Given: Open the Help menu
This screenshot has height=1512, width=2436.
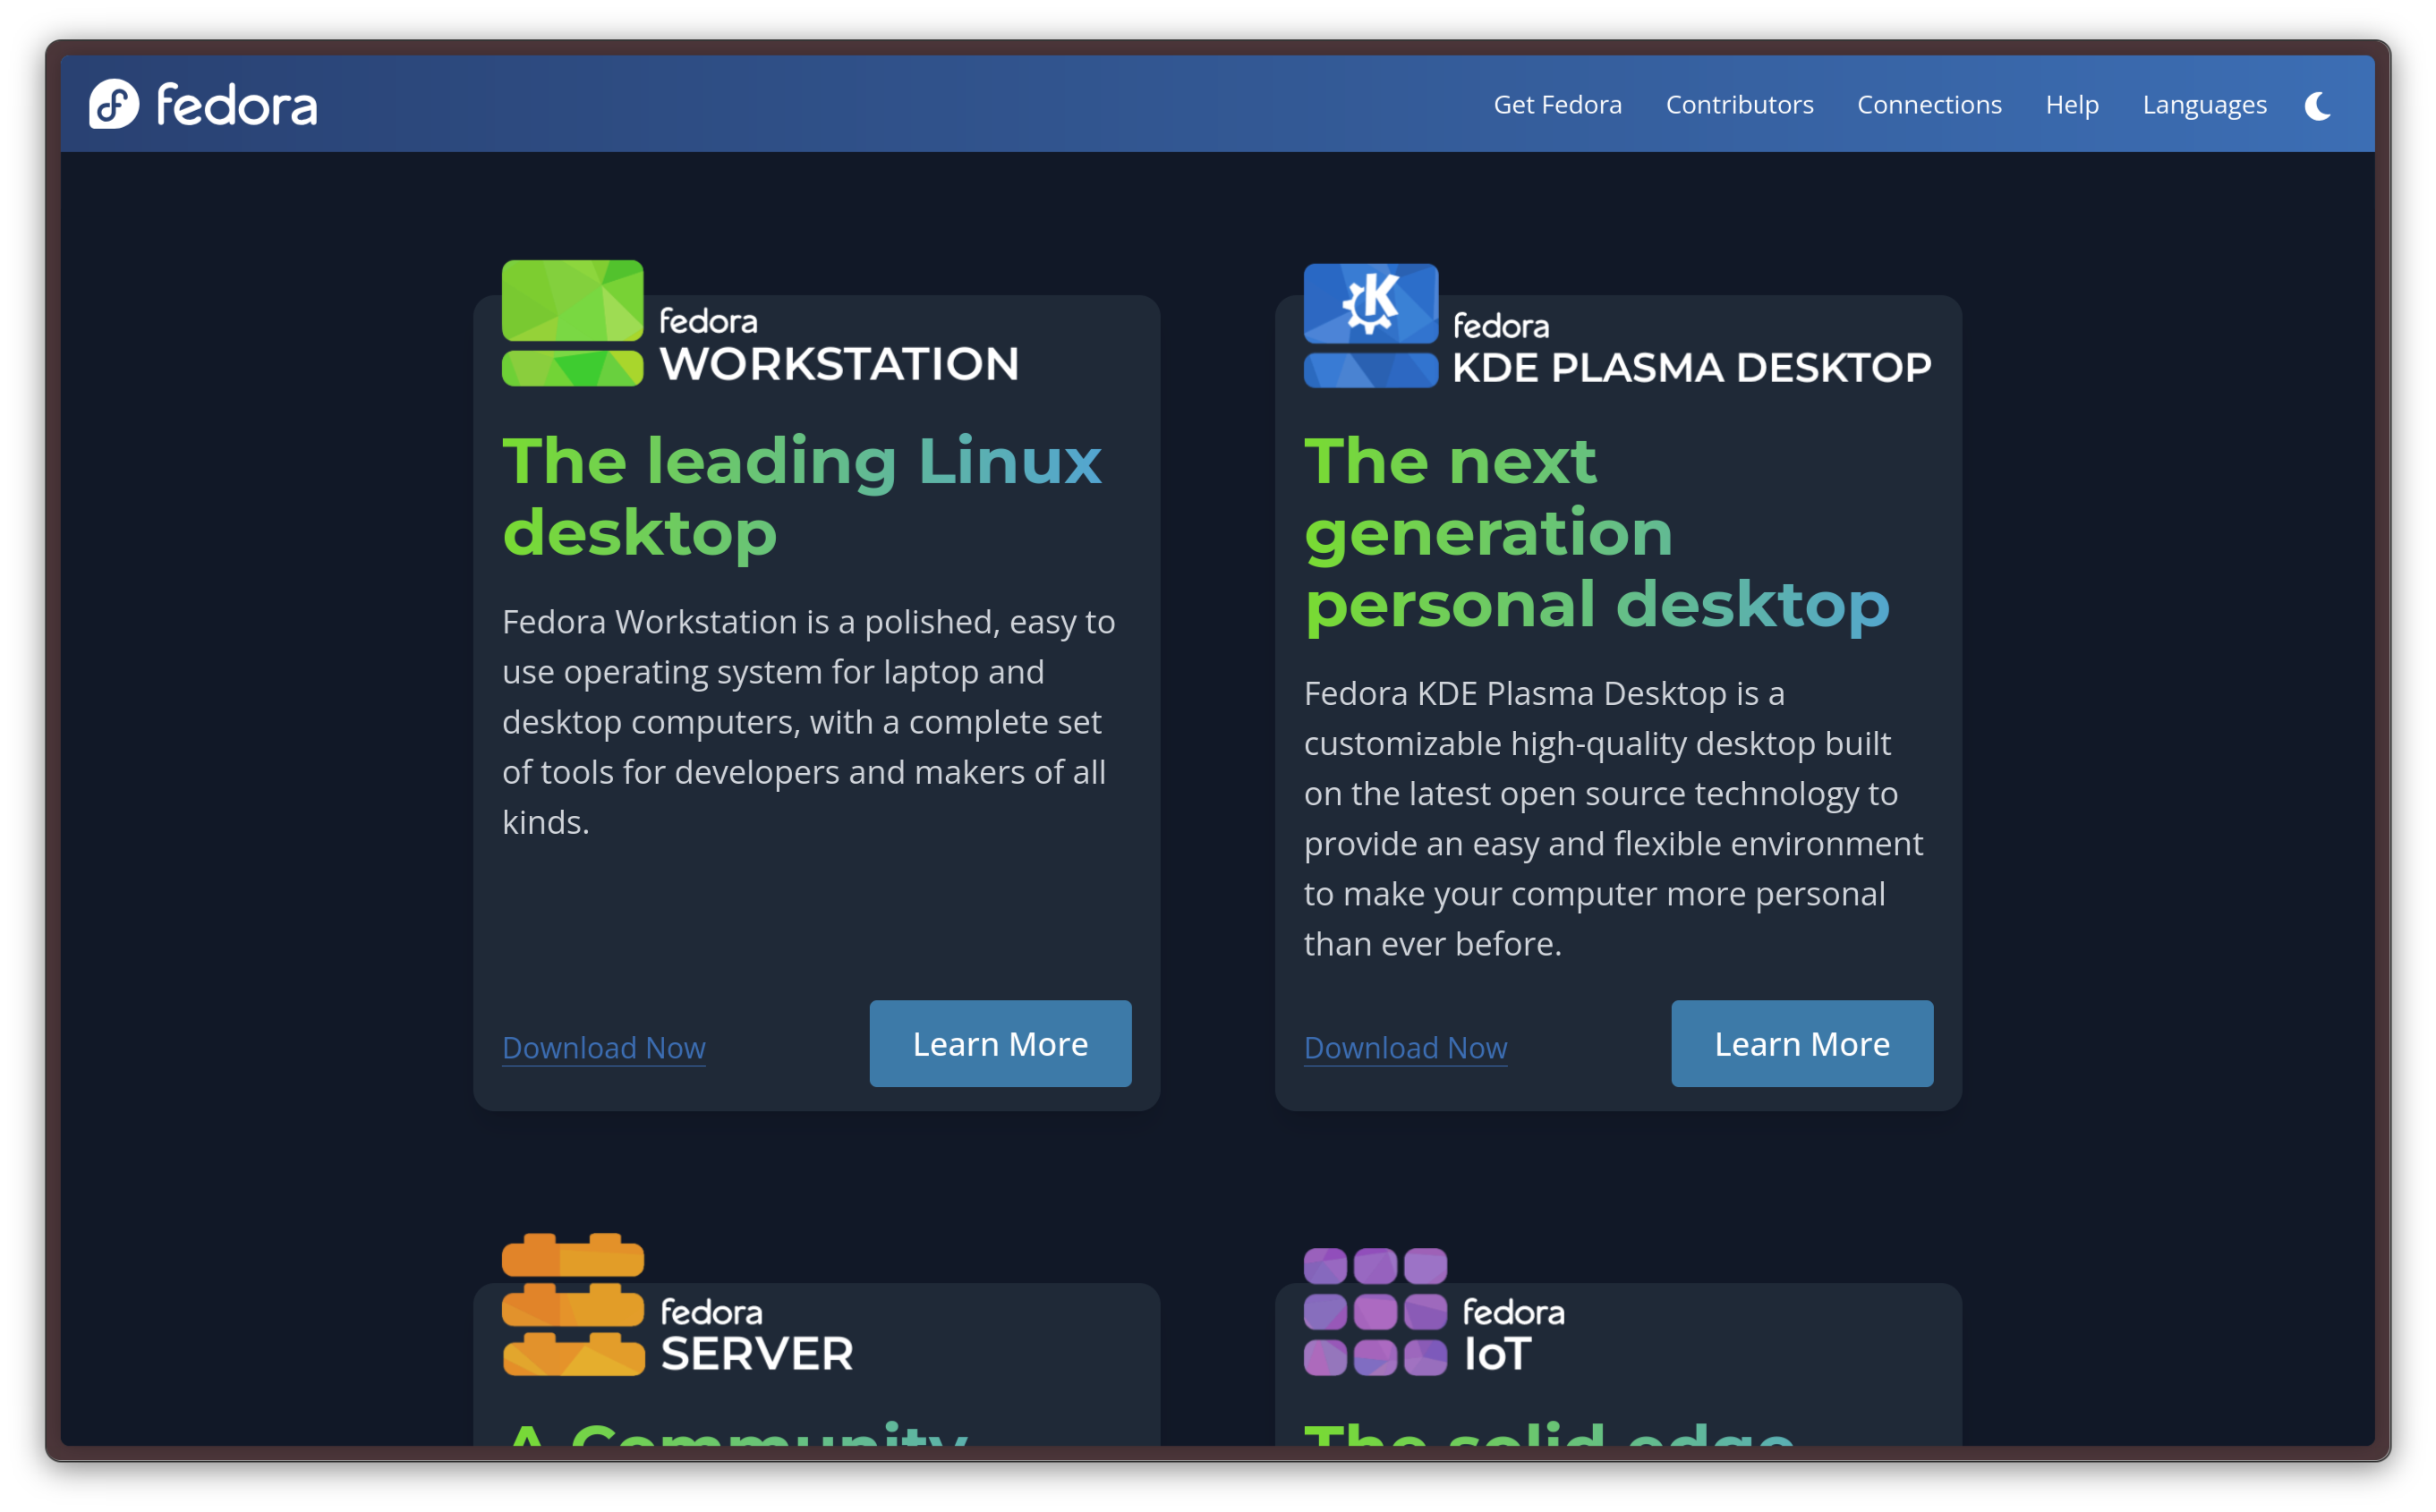Looking at the screenshot, I should (2071, 105).
